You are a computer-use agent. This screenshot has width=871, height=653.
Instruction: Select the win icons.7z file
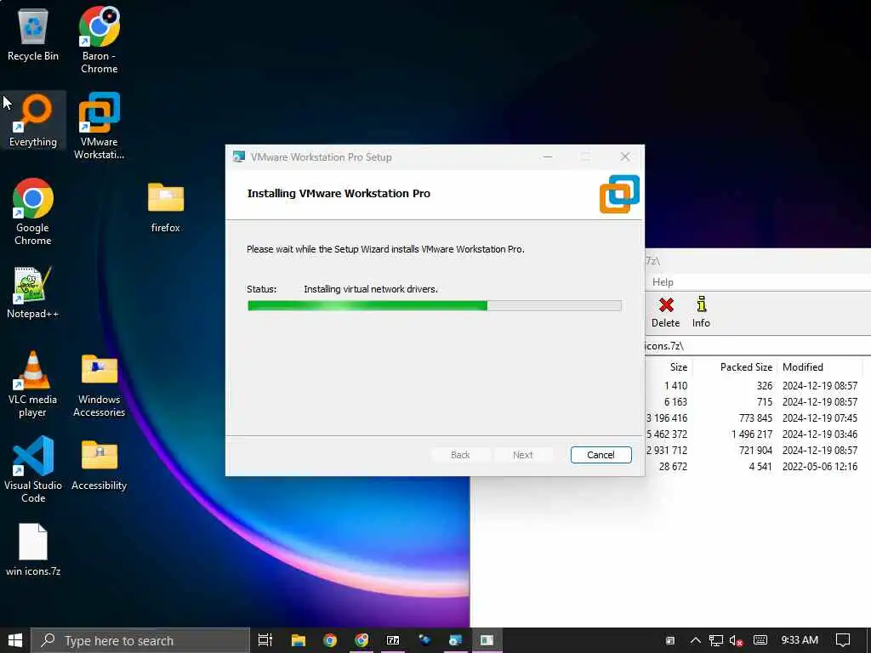(33, 550)
